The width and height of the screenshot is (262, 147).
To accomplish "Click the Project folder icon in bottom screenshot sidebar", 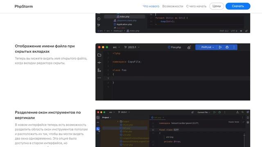I will (98, 118).
